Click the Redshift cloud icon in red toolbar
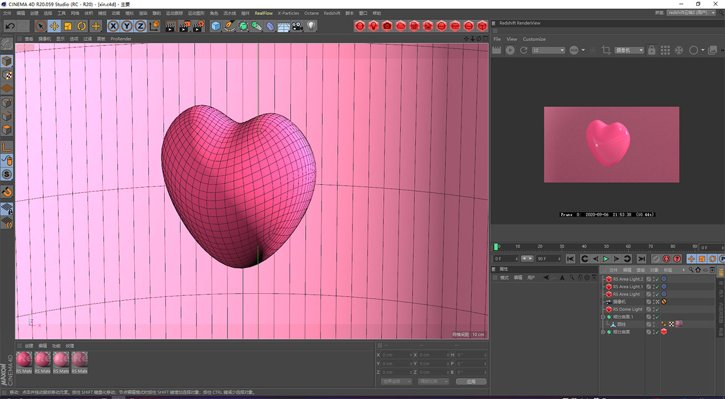This screenshot has width=725, height=399. pyautogui.click(x=400, y=26)
